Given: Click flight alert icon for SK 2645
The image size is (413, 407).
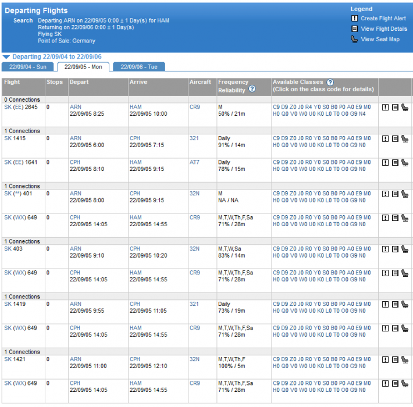Looking at the screenshot, I should click(x=386, y=107).
